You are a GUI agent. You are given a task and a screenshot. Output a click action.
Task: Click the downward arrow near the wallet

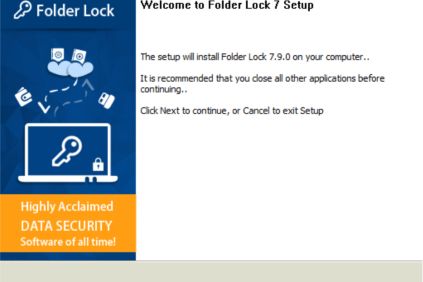point(44,108)
